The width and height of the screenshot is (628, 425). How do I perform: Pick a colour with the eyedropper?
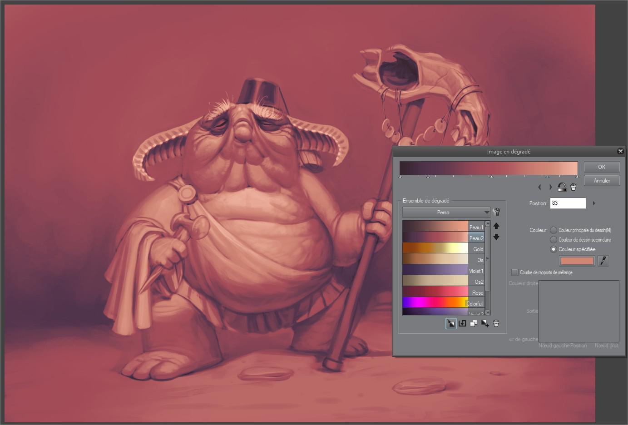pyautogui.click(x=603, y=261)
